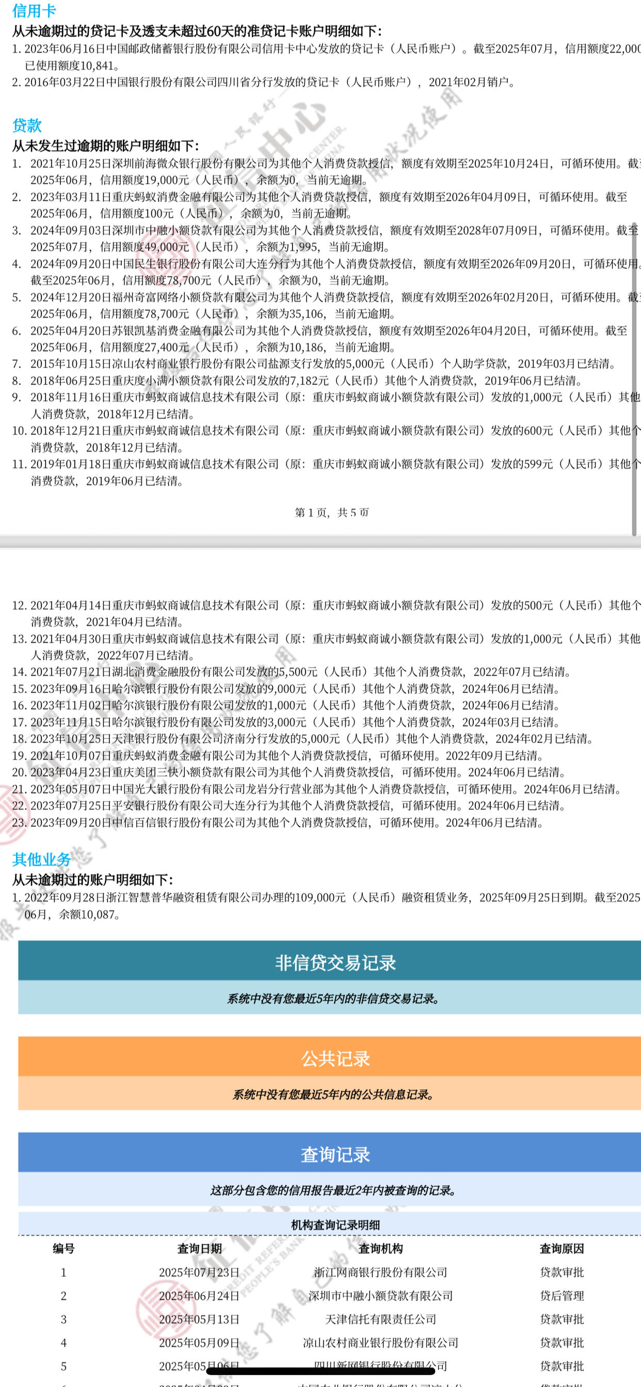The width and height of the screenshot is (641, 1387).
Task: Click the 中国民生银行大连分行 loan entry
Action: [326, 271]
